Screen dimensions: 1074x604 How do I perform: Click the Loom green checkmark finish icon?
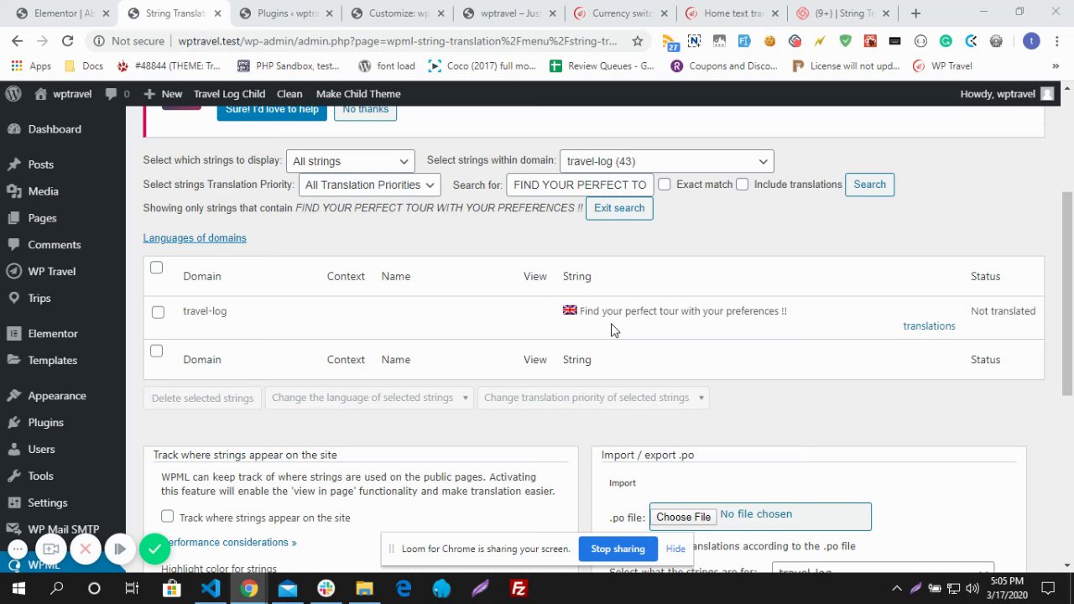pyautogui.click(x=154, y=549)
